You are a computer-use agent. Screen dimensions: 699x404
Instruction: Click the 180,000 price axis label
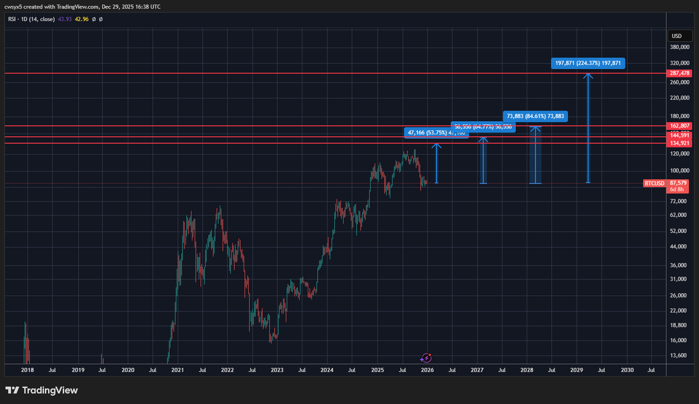(679, 116)
